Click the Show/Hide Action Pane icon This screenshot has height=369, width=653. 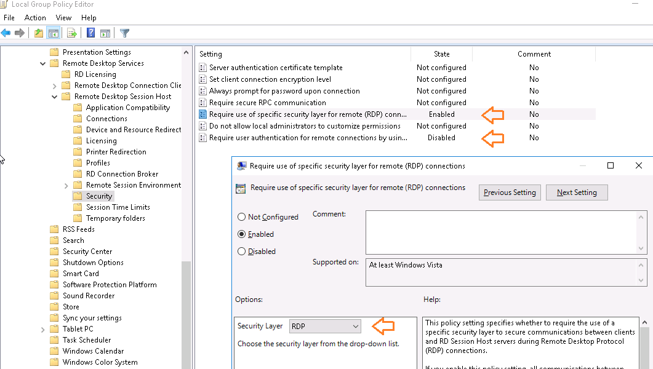tap(105, 33)
